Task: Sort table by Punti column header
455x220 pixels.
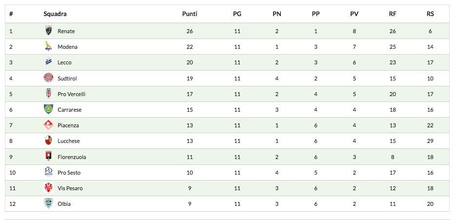Action: [190, 14]
